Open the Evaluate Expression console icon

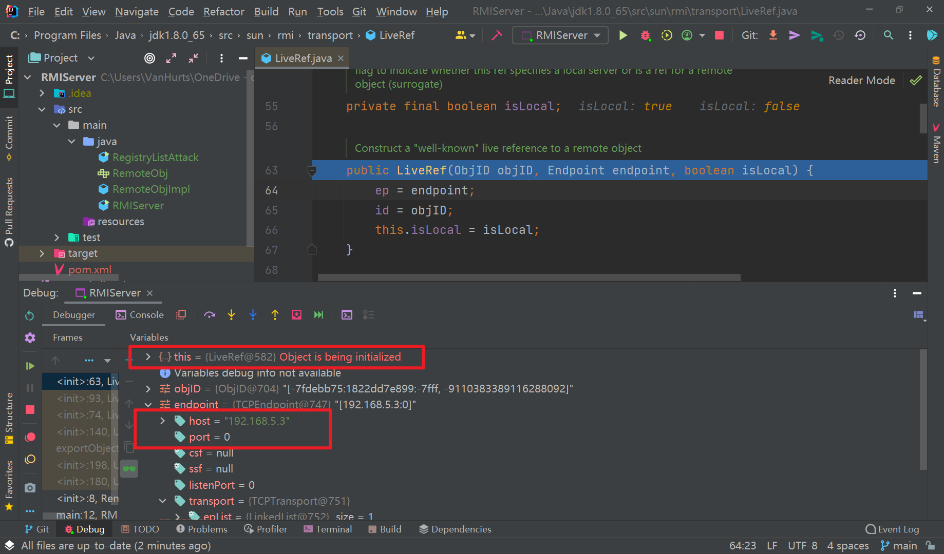click(347, 314)
